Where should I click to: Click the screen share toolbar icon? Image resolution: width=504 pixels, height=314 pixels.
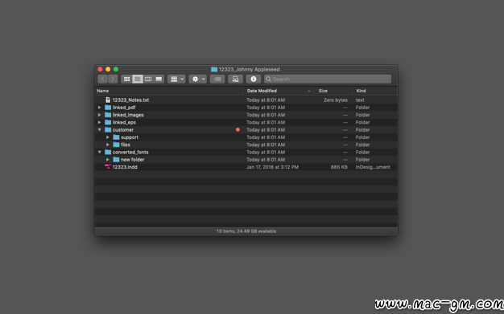[235, 79]
